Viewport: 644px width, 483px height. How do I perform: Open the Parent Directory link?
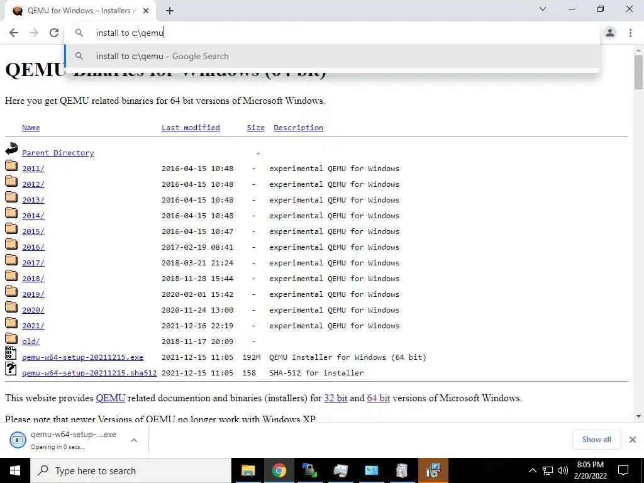coord(58,153)
